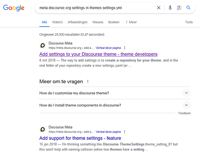Click the blue magnifier search button
The width and height of the screenshot is (200, 156).
(188, 7)
